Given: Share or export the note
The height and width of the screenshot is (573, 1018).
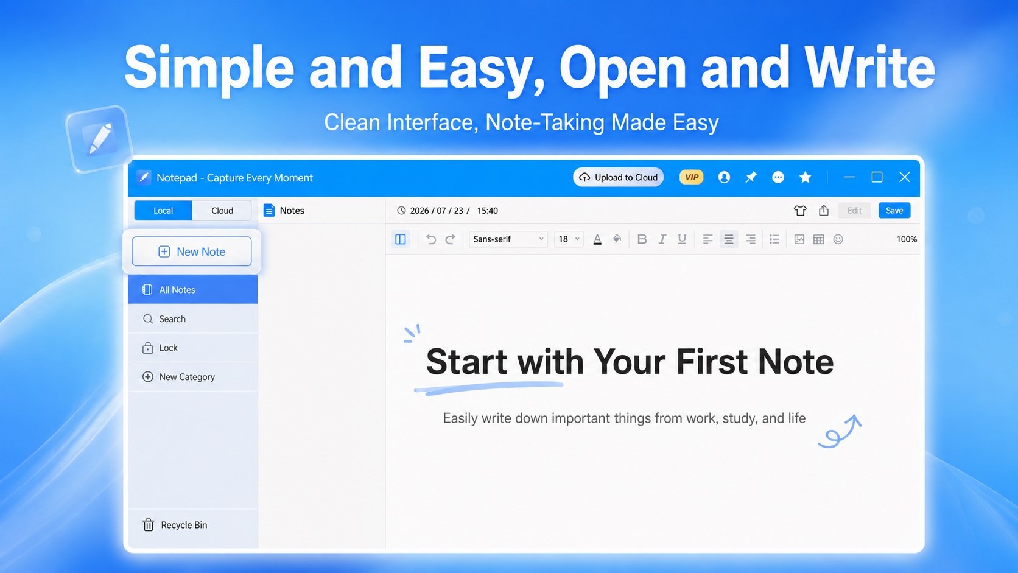Looking at the screenshot, I should tap(824, 210).
